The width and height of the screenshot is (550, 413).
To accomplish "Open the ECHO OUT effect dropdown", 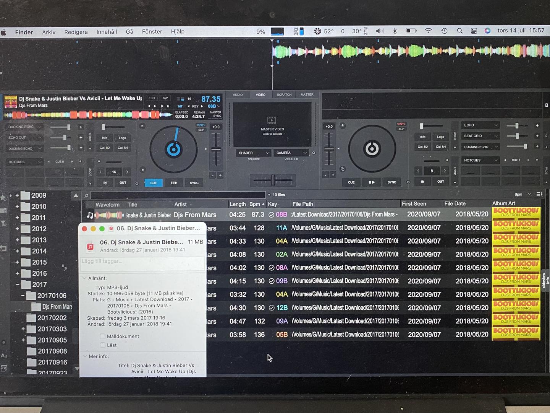I will (x=25, y=138).
